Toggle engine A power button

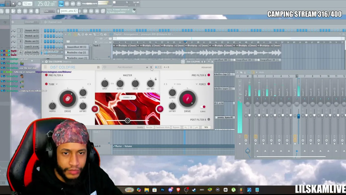coord(95,109)
